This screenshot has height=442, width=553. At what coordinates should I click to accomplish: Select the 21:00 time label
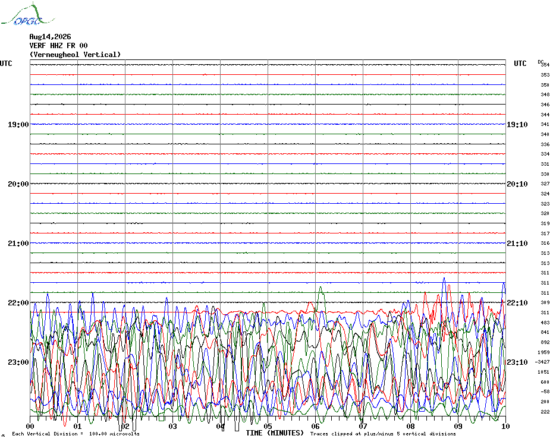pyautogui.click(x=18, y=244)
